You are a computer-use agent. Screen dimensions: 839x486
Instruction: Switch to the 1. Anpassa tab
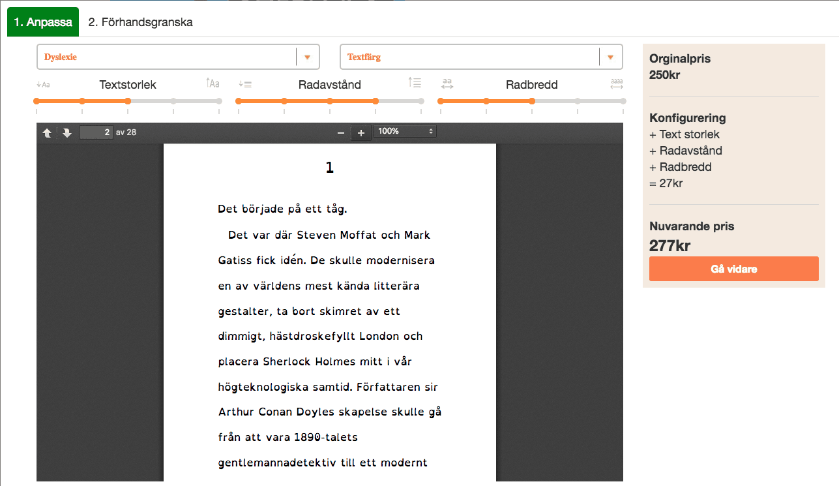(x=43, y=22)
